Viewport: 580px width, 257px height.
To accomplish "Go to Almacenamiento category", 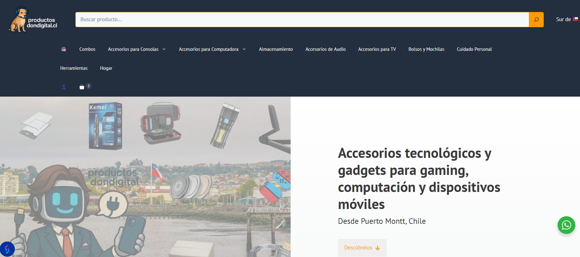I will coord(275,49).
